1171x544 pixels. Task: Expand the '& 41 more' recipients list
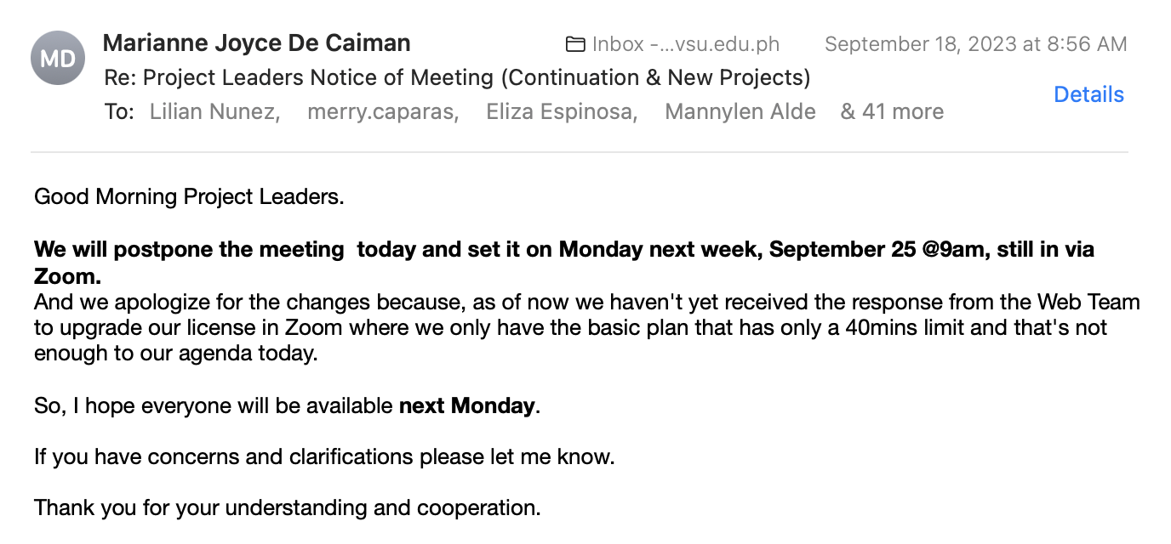click(x=892, y=111)
